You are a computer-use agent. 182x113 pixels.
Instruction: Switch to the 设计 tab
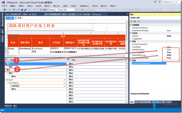[x=10, y=18]
